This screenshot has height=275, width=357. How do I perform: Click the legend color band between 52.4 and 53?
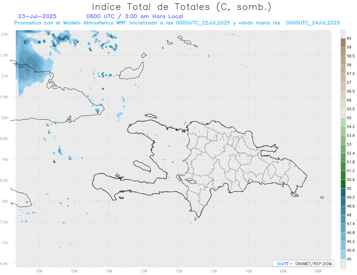(343, 149)
